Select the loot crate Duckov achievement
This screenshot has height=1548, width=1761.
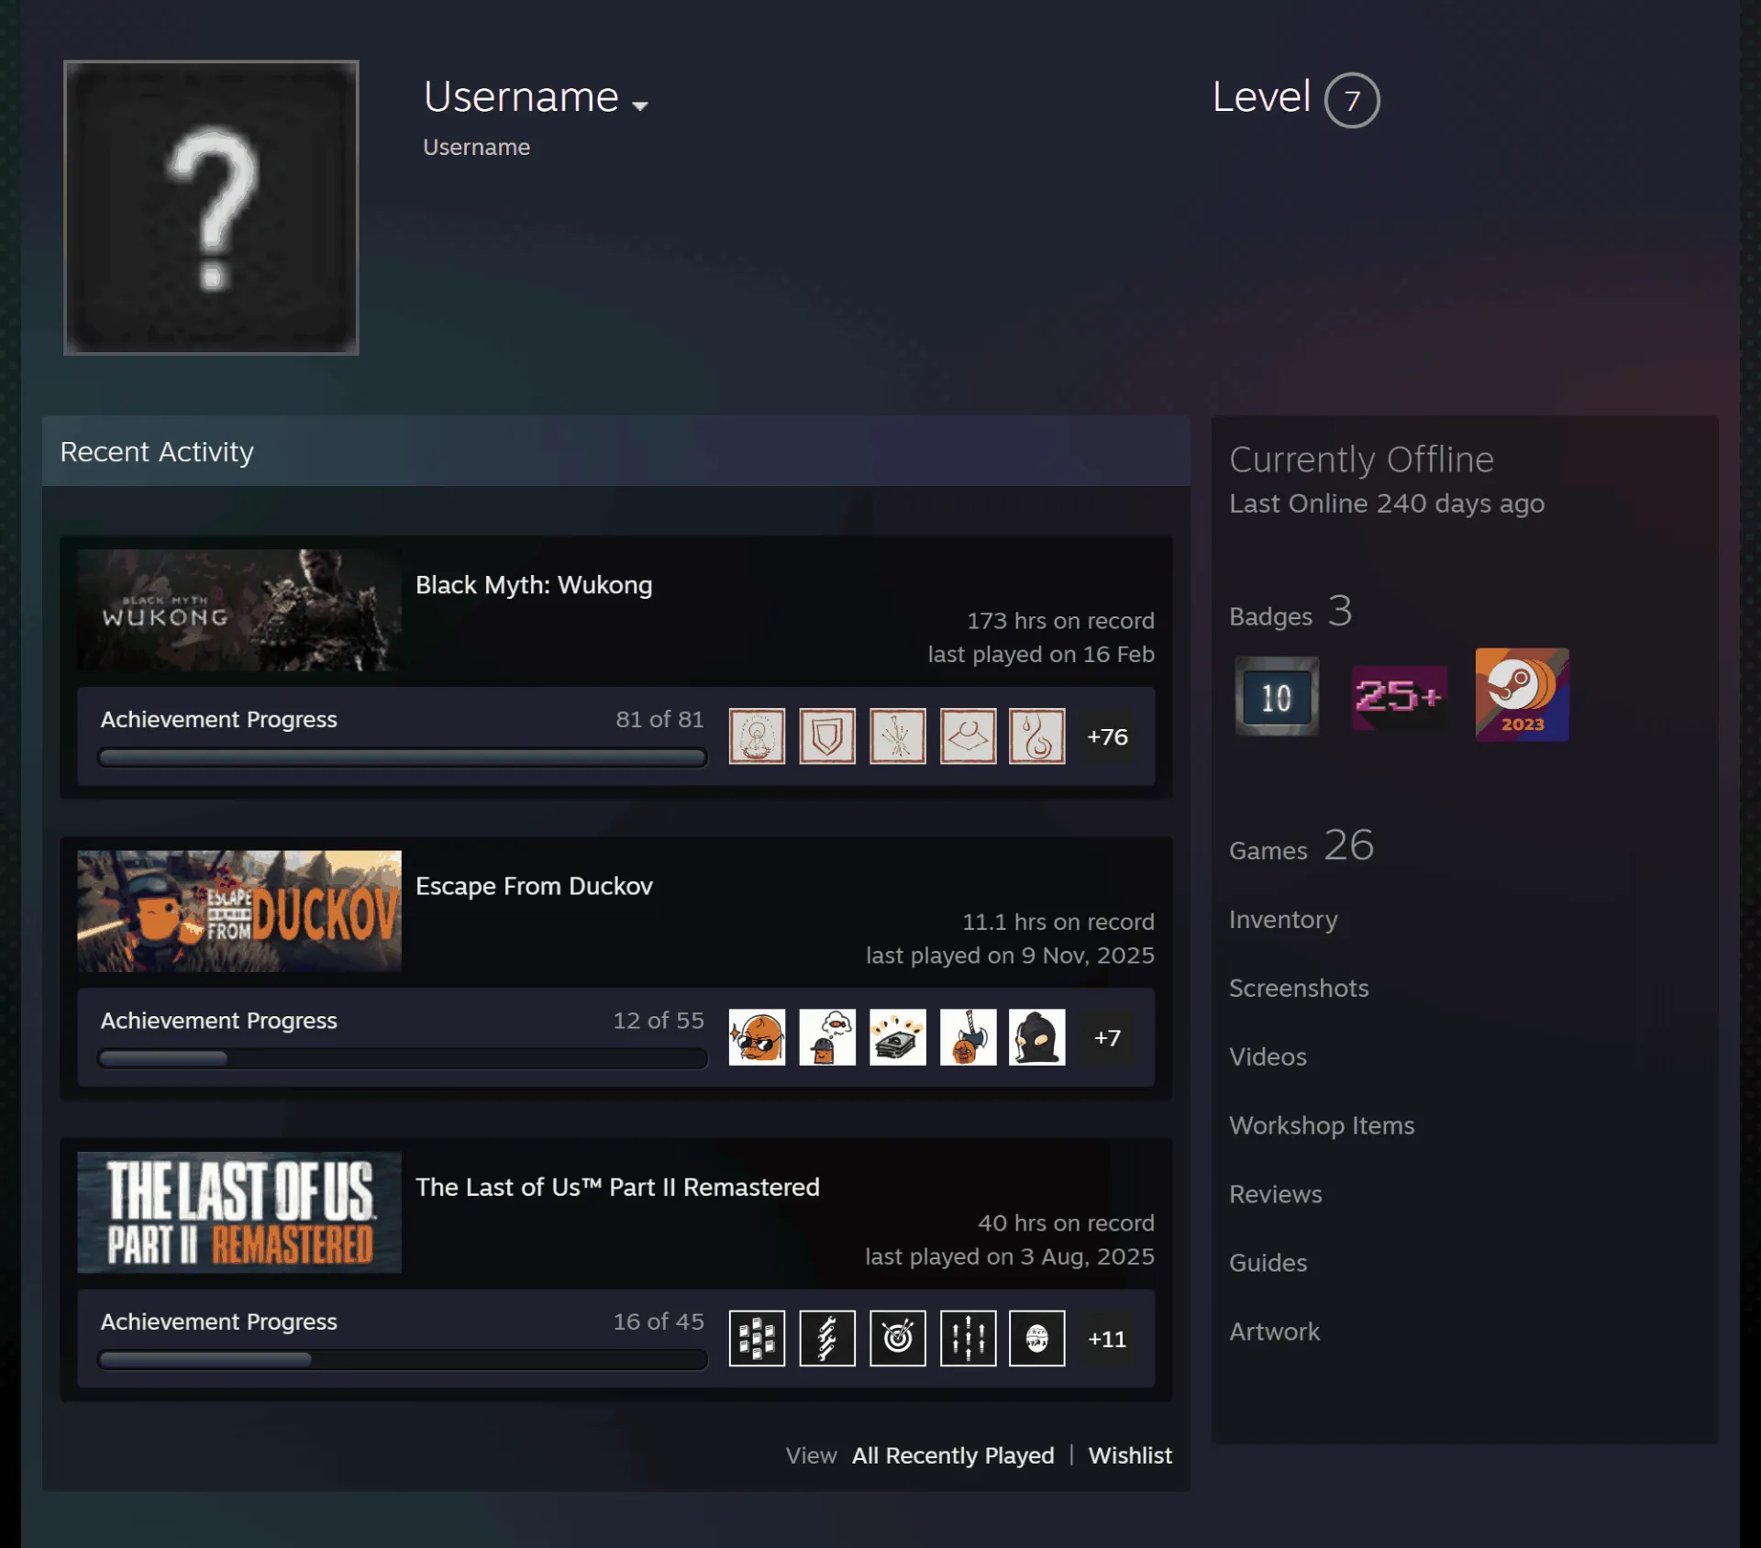click(897, 1036)
